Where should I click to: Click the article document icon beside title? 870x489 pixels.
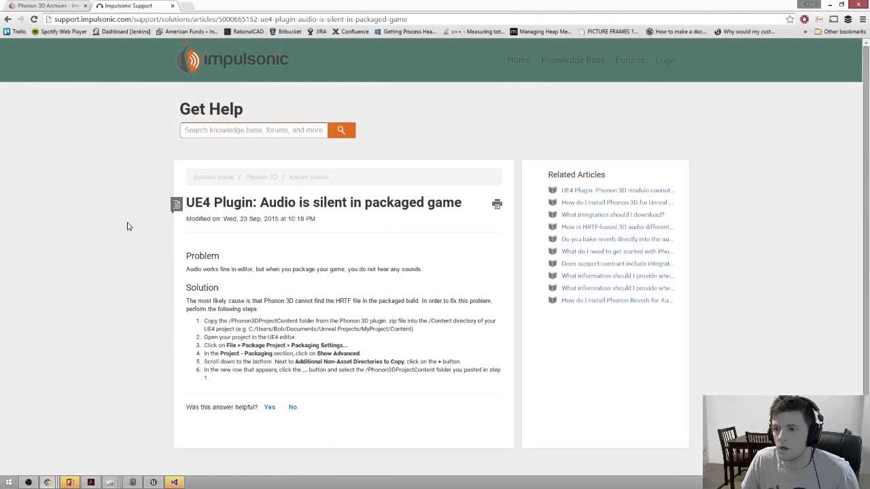click(x=177, y=204)
